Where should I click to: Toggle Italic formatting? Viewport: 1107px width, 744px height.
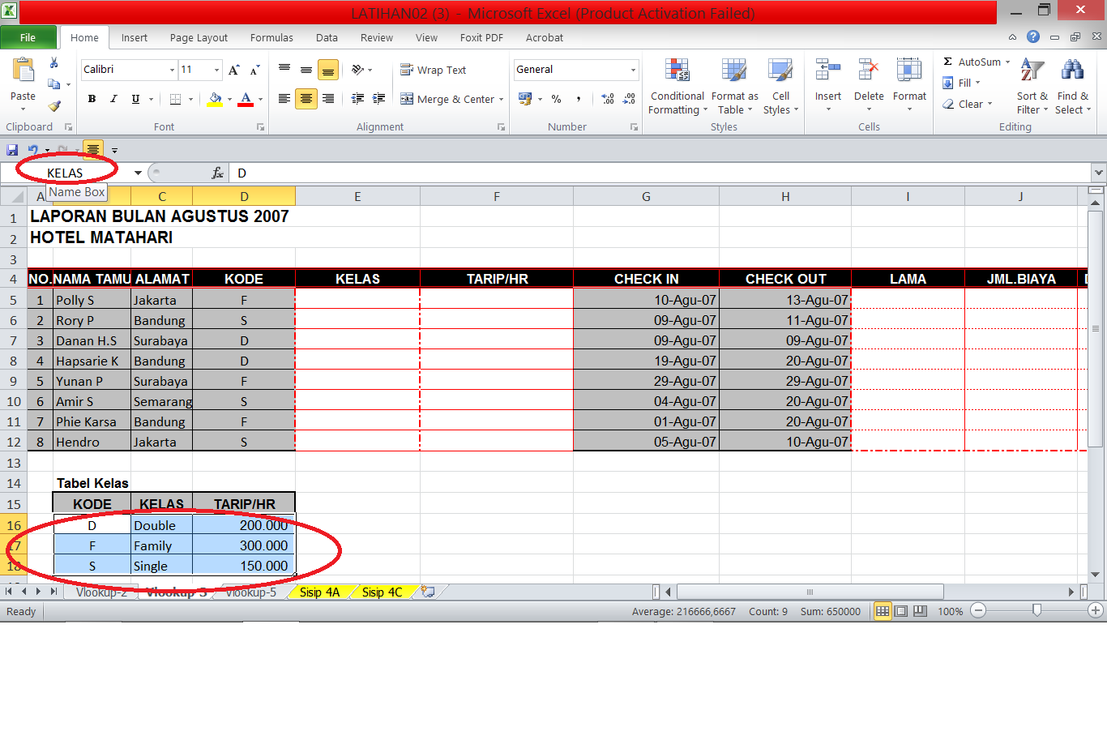click(x=113, y=99)
